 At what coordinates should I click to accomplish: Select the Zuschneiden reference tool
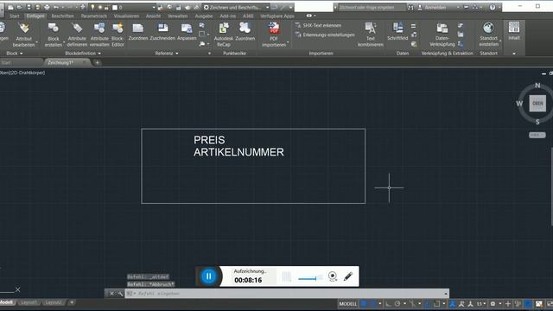click(162, 31)
